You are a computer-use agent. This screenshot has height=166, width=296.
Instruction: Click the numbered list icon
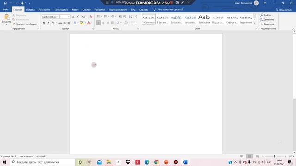click(x=105, y=17)
